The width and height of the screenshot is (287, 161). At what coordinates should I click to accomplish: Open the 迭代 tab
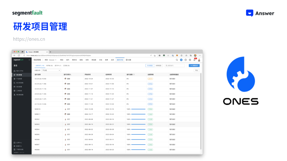[x=68, y=60]
